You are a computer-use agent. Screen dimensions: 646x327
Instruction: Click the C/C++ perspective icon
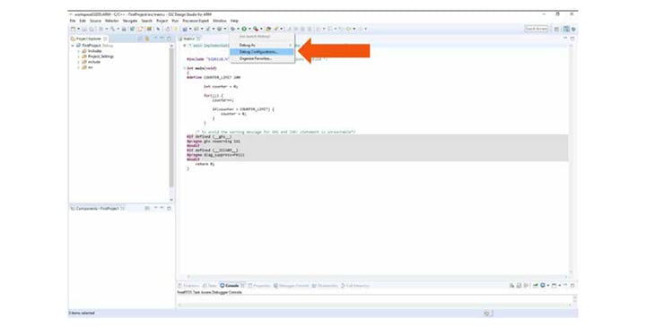pyautogui.click(x=566, y=29)
